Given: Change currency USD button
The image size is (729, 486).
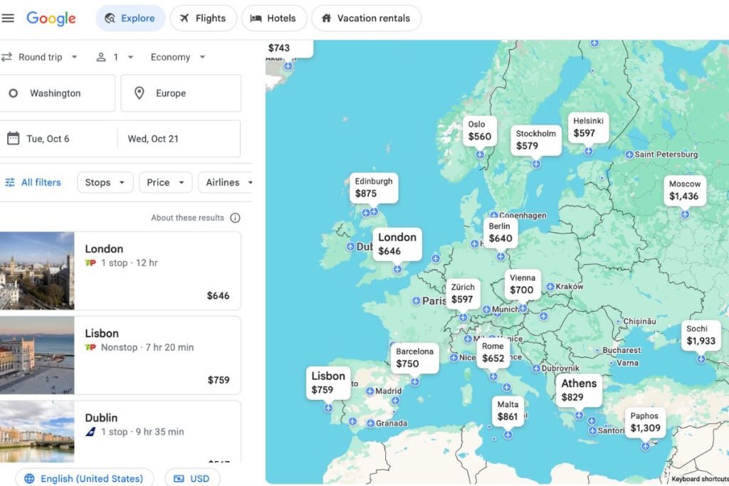Looking at the screenshot, I should tap(192, 478).
